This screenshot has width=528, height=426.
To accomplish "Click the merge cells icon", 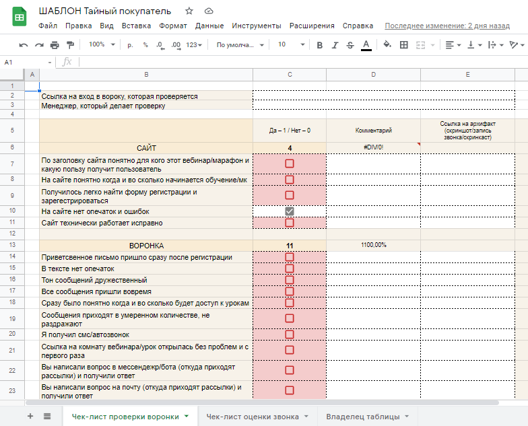I will tap(420, 45).
